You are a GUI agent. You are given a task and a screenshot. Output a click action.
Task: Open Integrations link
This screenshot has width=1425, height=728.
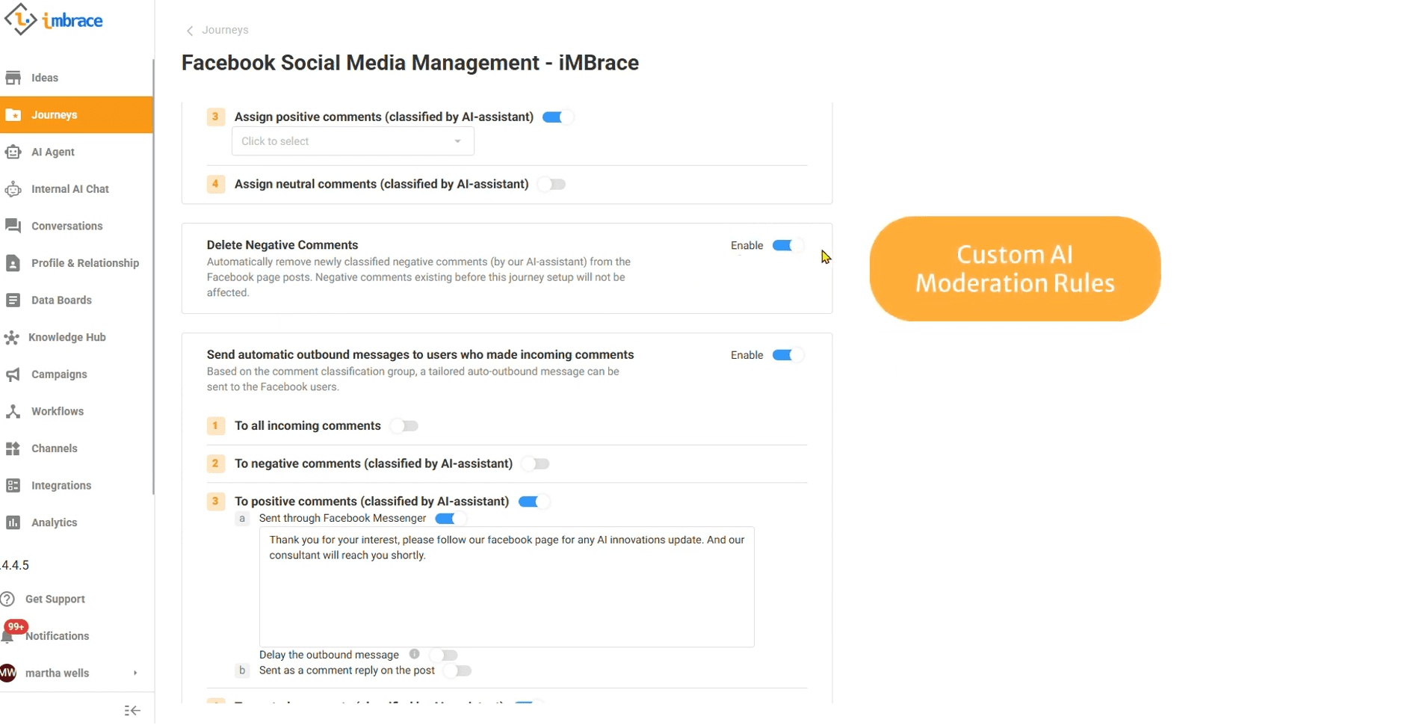pos(76,486)
